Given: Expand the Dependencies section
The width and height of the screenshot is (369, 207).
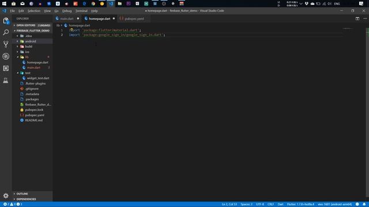Looking at the screenshot, I should (x=32, y=199).
